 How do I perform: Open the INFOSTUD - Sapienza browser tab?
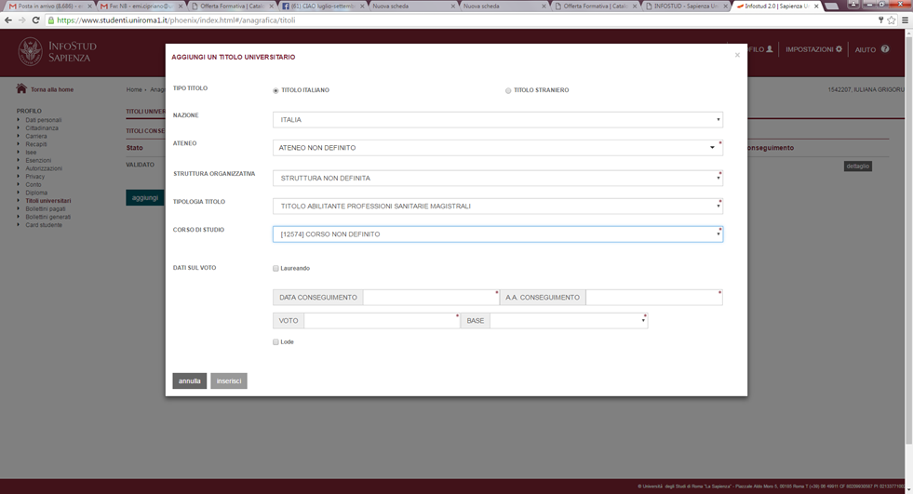click(684, 6)
